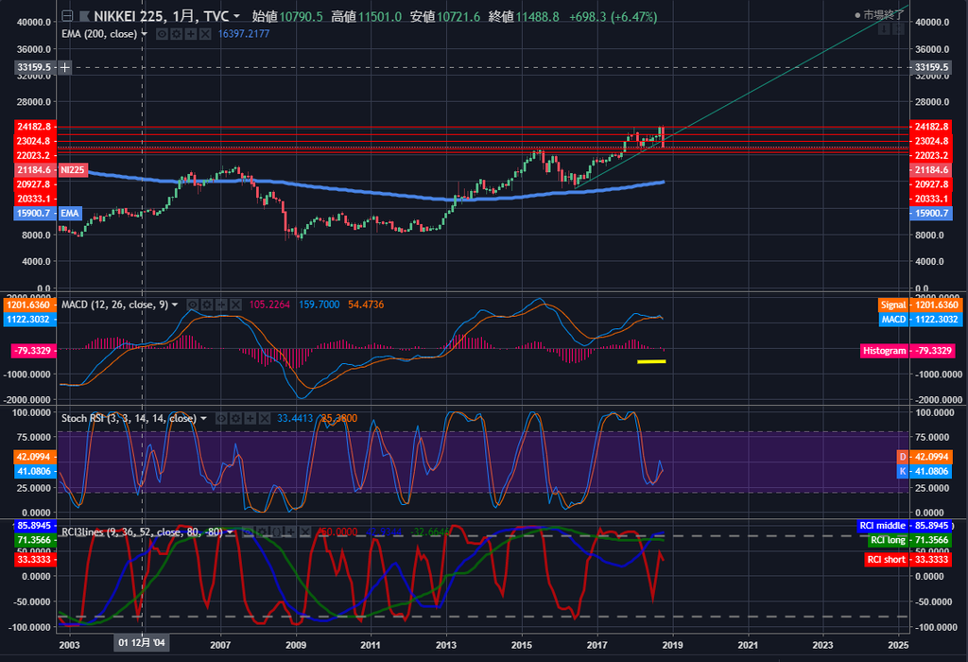Click the 01 12月 '04 date marker
968x662 pixels.
click(142, 643)
